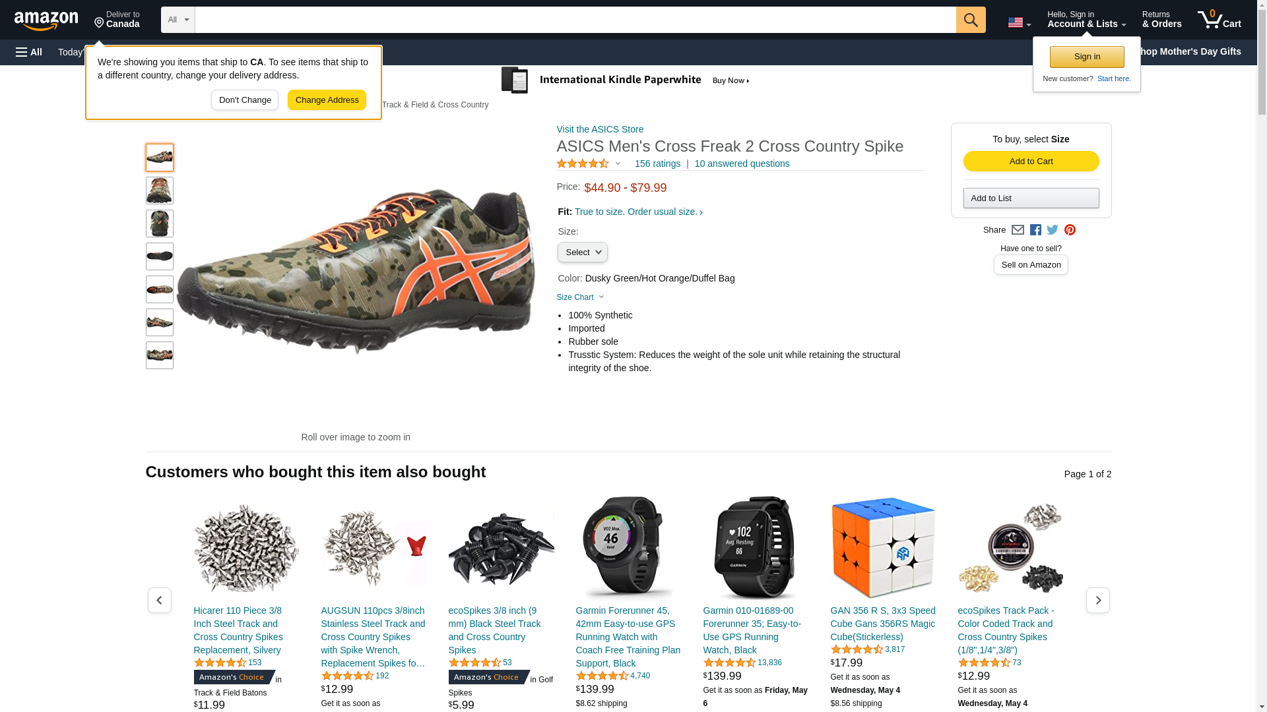
Task: Select the shoe sole thumbnail image
Action: coord(160,256)
